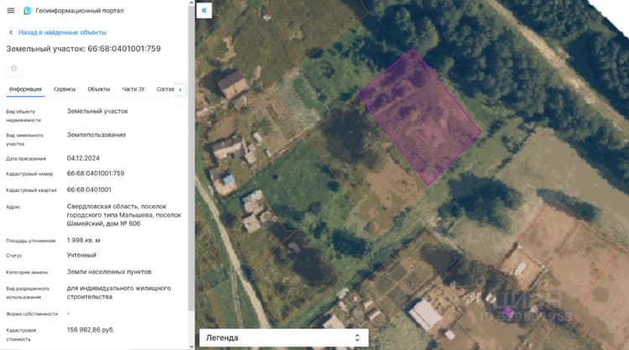Screen dimensions: 629x350
Task: Expand the Легенда dropdown
Action: click(283, 337)
